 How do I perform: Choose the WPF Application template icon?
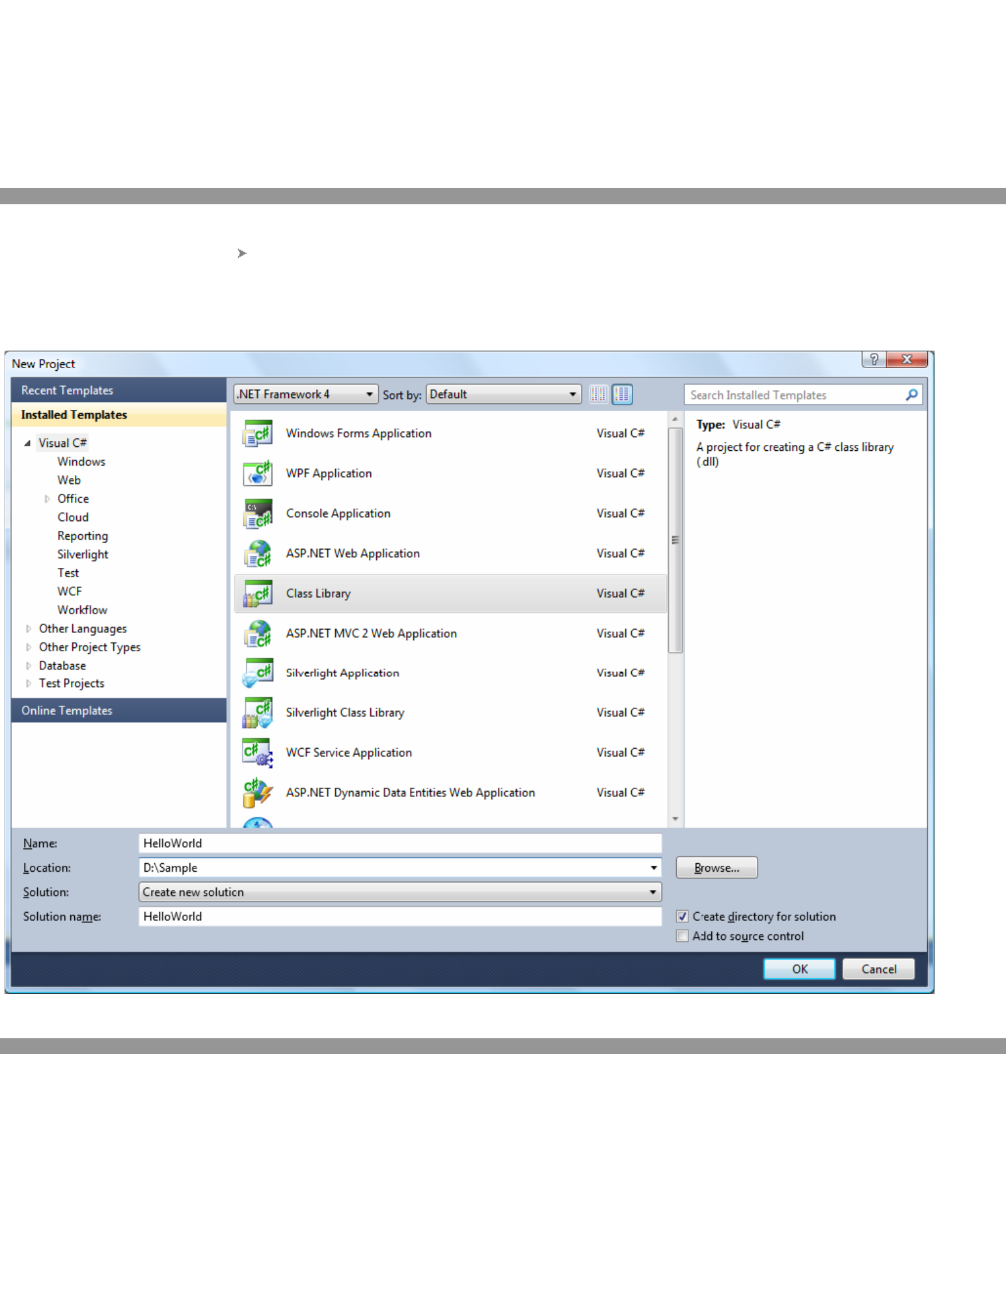point(257,474)
